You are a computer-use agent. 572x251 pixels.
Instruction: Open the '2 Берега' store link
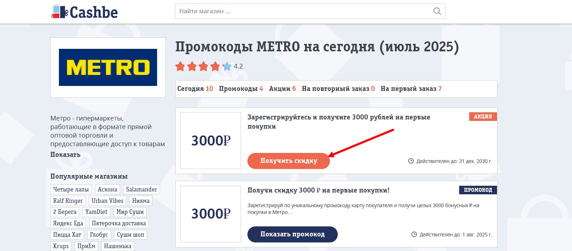(x=65, y=212)
